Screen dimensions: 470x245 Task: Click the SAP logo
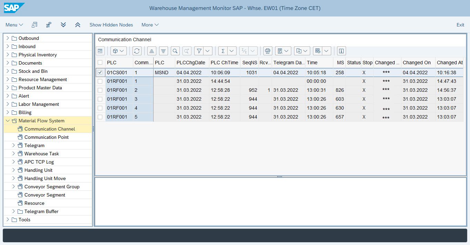(x=14, y=8)
